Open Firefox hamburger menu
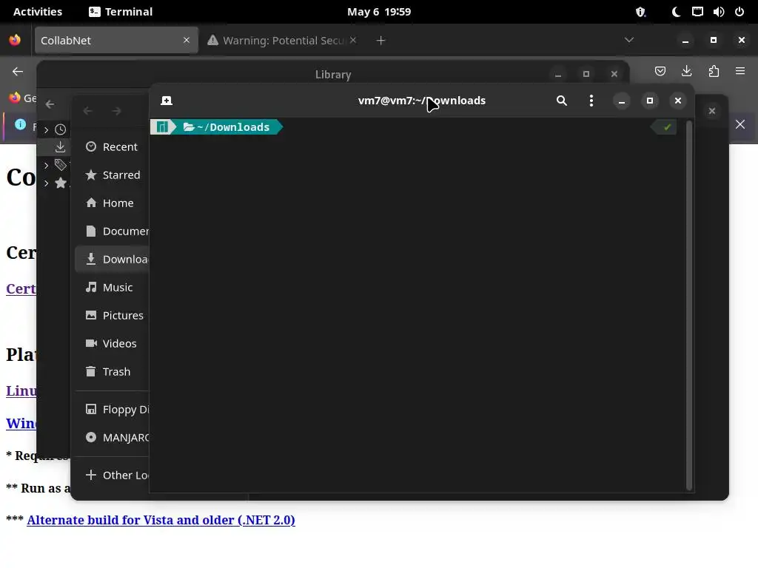Screen dimensions: 758x568 tap(740, 71)
